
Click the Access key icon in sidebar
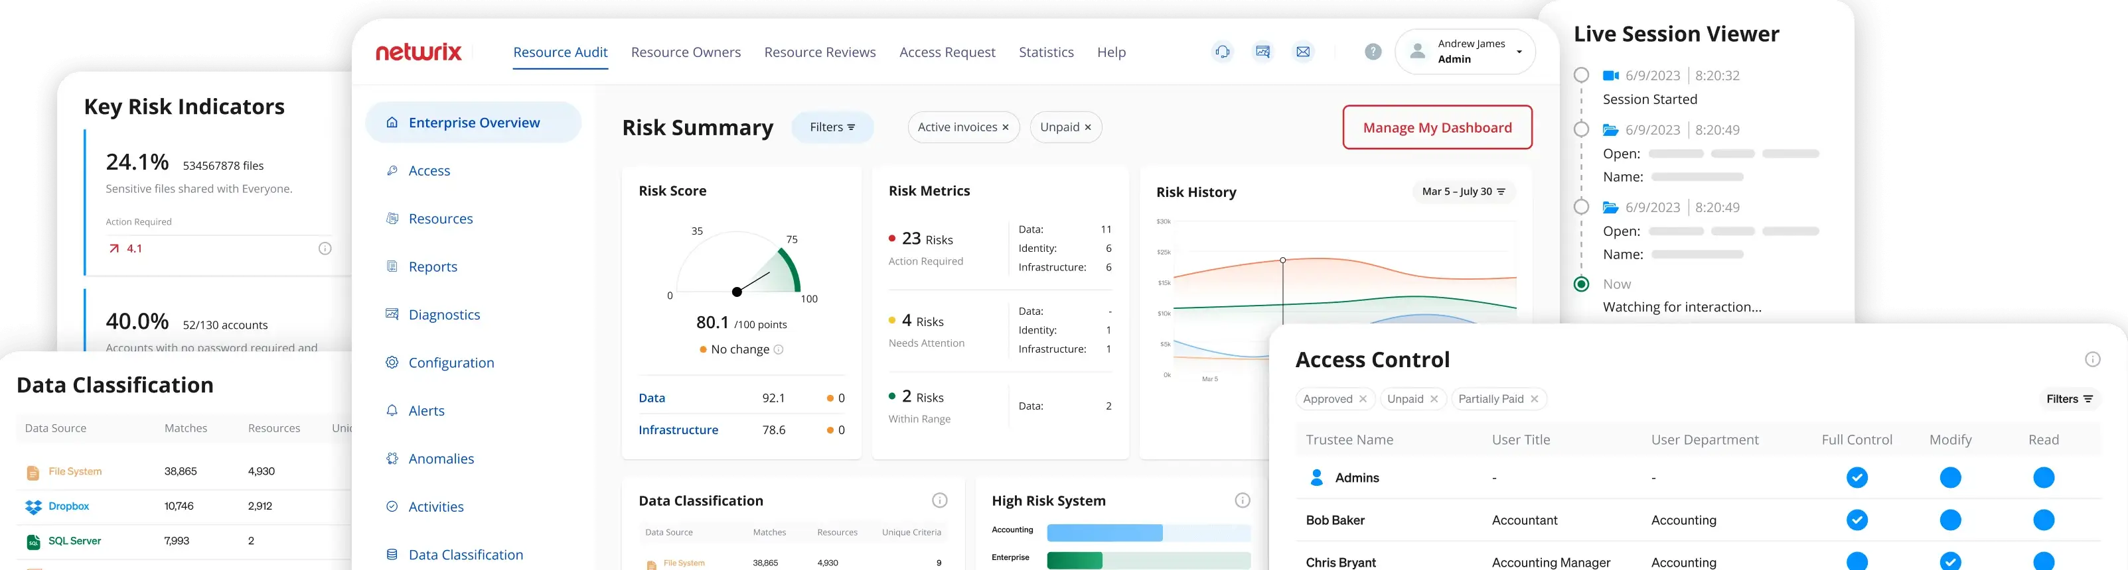tap(392, 171)
